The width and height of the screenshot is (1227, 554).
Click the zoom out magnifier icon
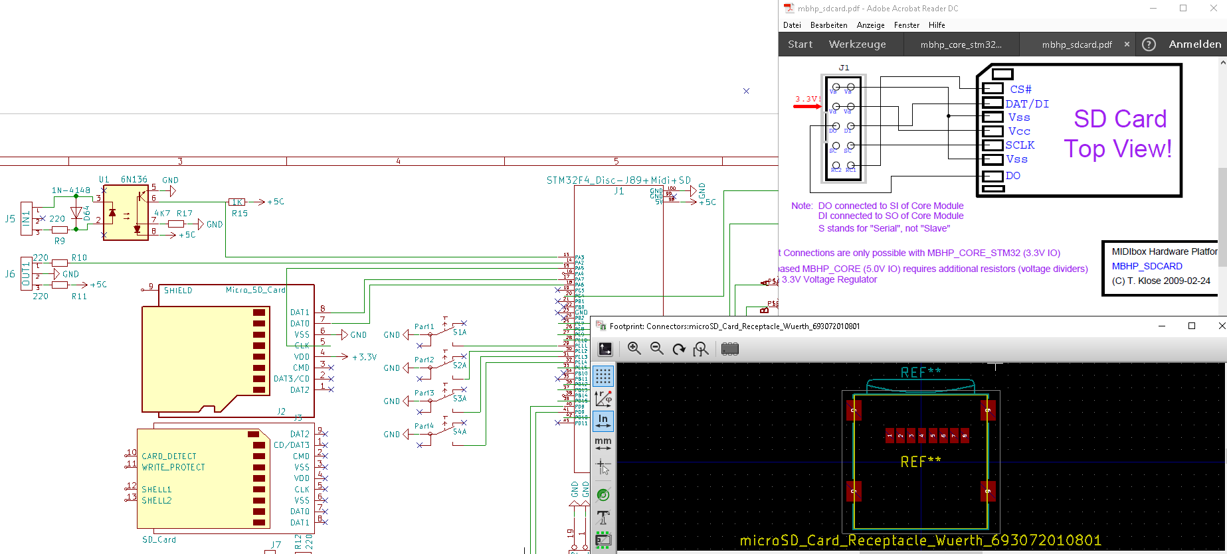coord(657,349)
